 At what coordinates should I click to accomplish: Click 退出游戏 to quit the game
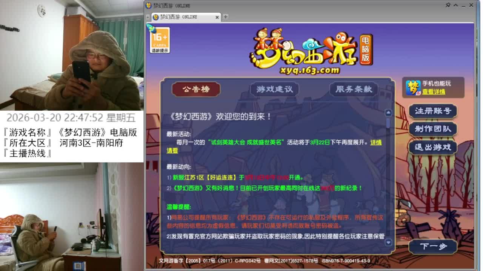433,147
